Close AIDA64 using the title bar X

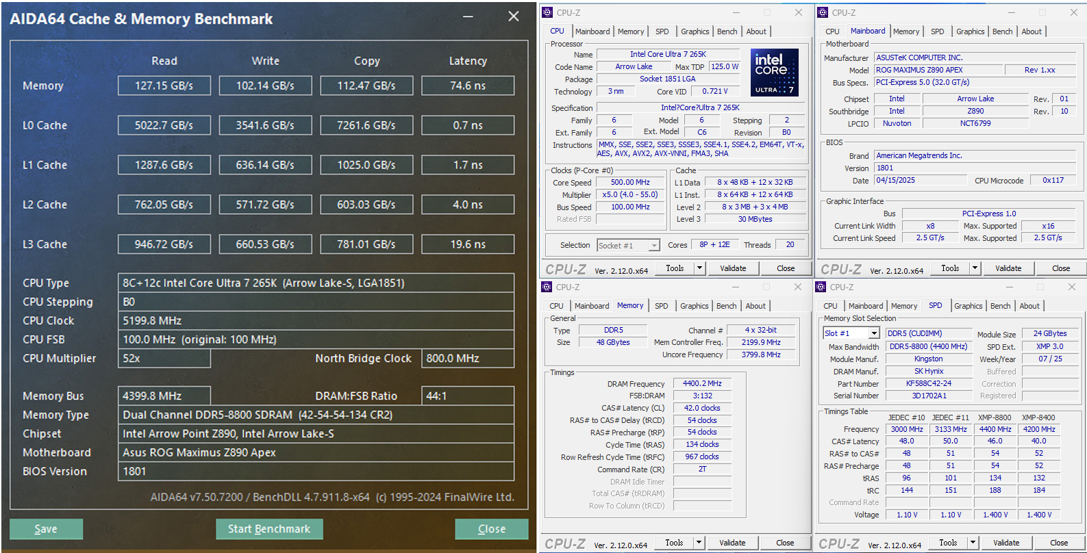(513, 17)
